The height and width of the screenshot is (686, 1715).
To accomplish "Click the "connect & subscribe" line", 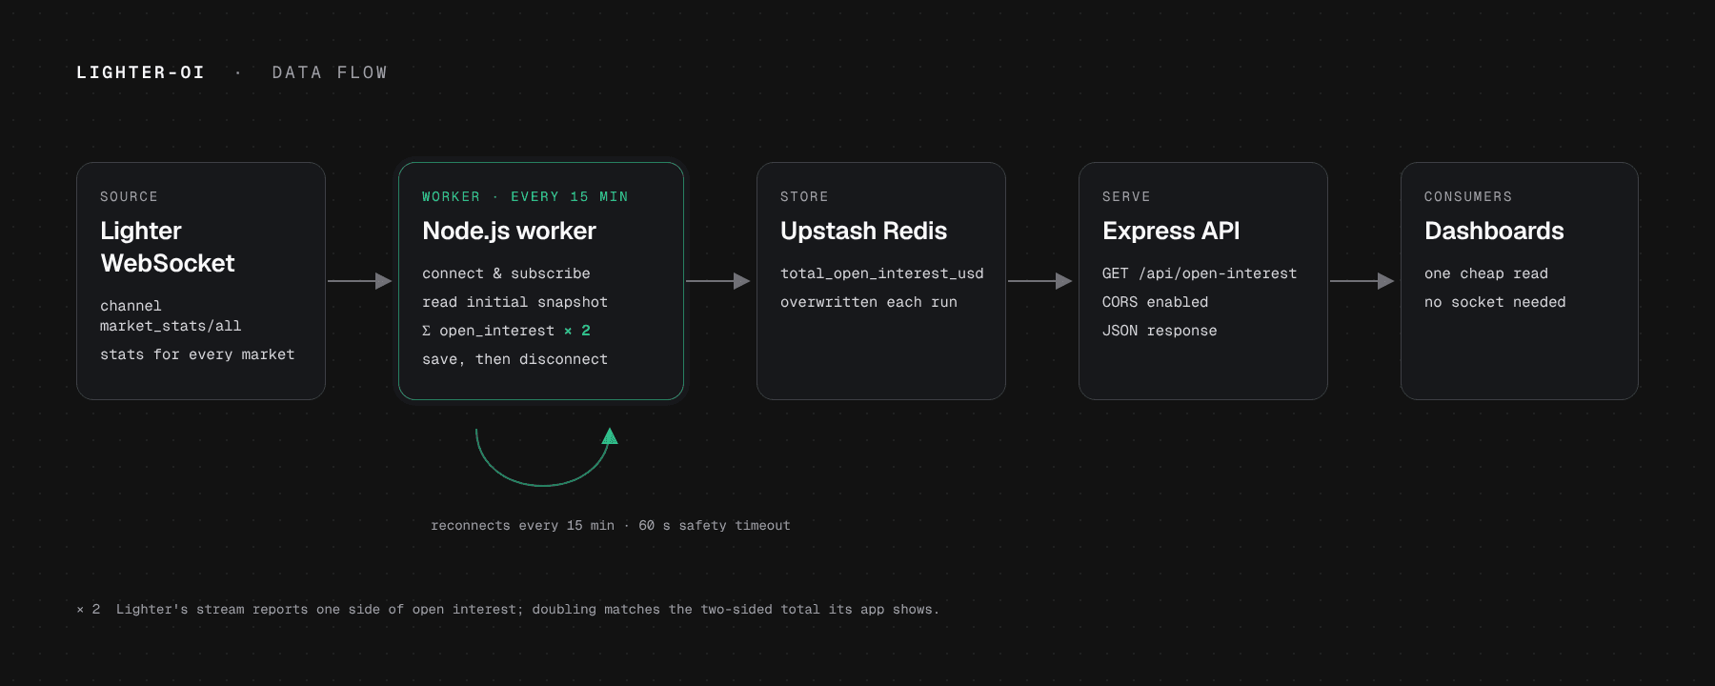I will tap(506, 273).
